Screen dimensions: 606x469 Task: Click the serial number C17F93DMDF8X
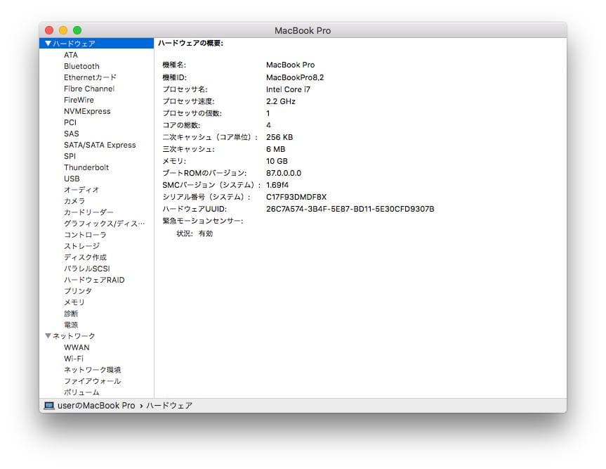(x=296, y=198)
